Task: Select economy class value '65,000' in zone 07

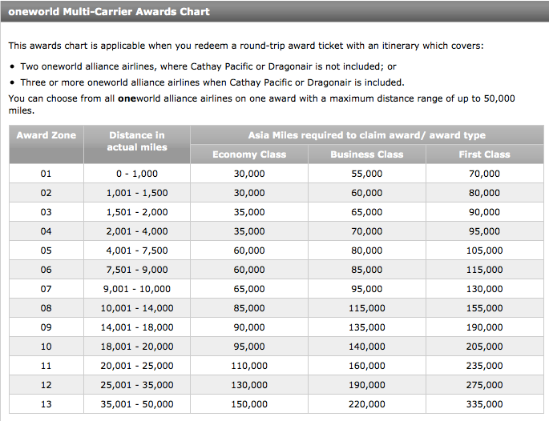Action: (x=249, y=289)
